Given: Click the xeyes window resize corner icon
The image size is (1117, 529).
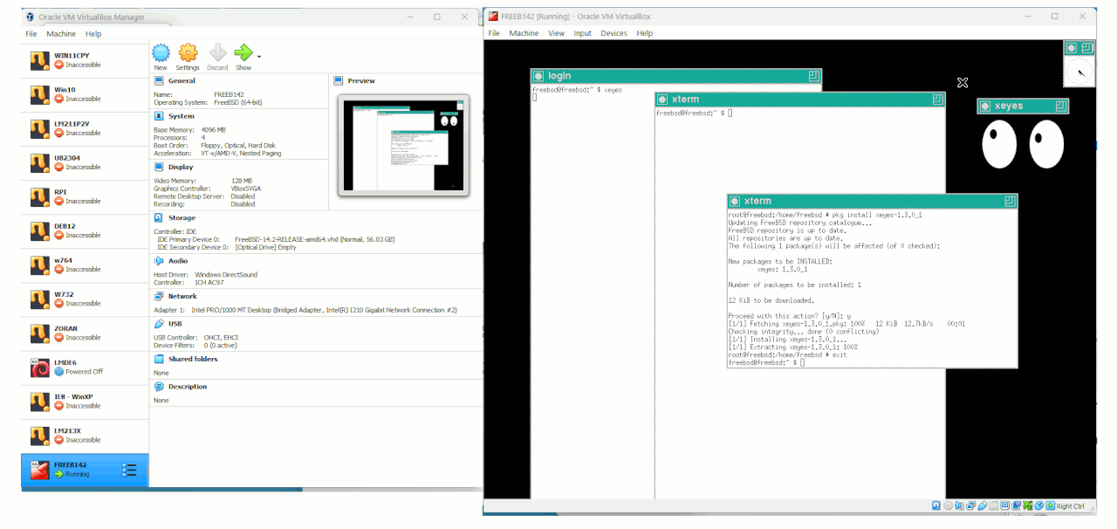Looking at the screenshot, I should 1060,106.
